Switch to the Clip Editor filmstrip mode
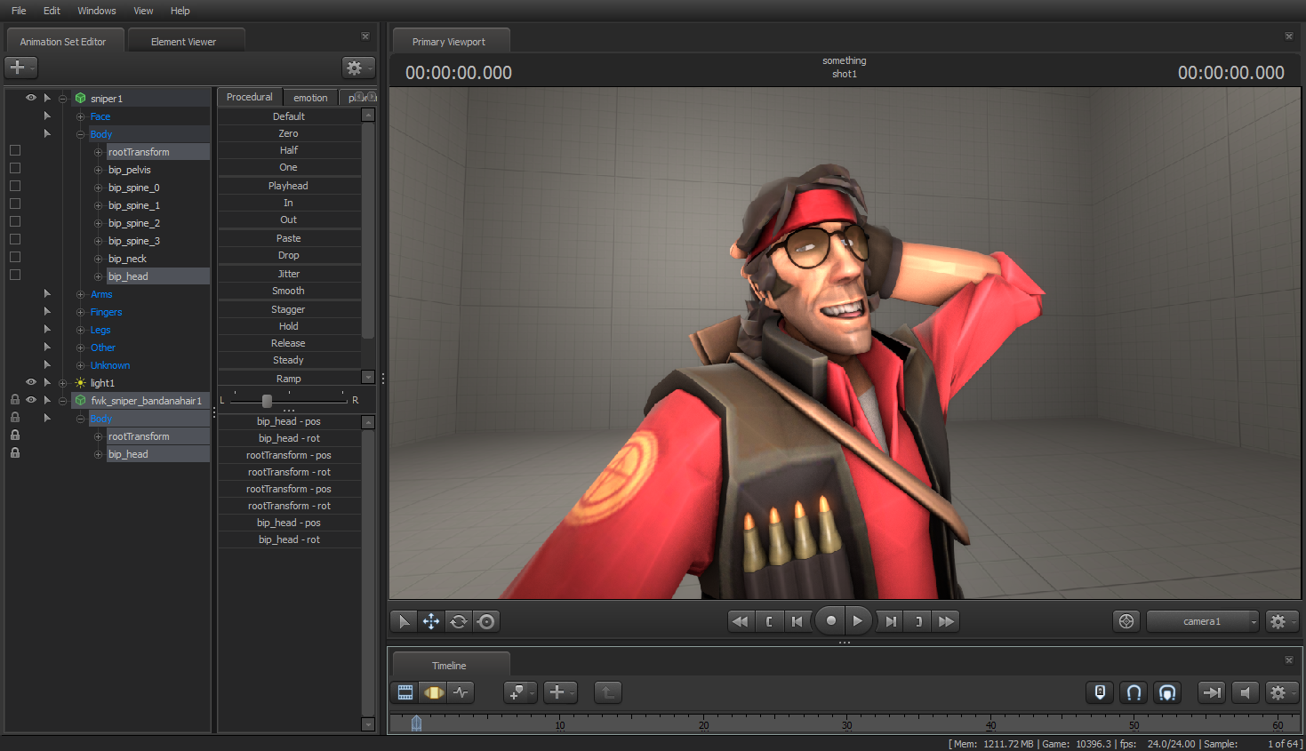The width and height of the screenshot is (1306, 751). click(x=405, y=692)
